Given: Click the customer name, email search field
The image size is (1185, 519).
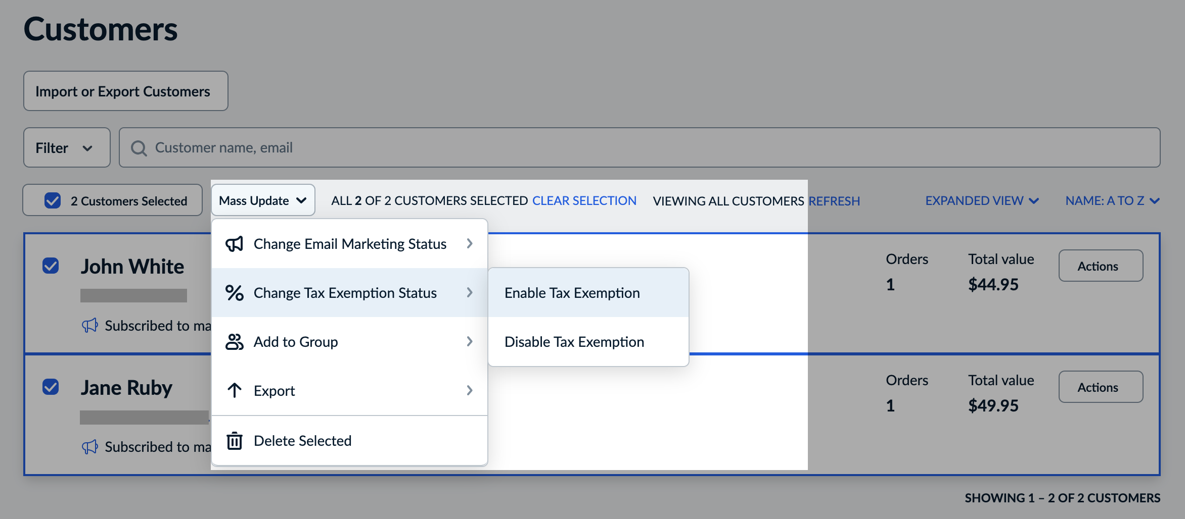Looking at the screenshot, I should [x=647, y=148].
